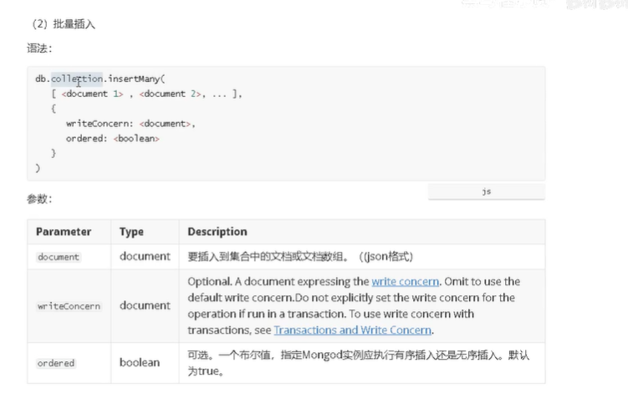Click the ordered description mentioning Mongod
This screenshot has width=628, height=404.
(x=359, y=363)
